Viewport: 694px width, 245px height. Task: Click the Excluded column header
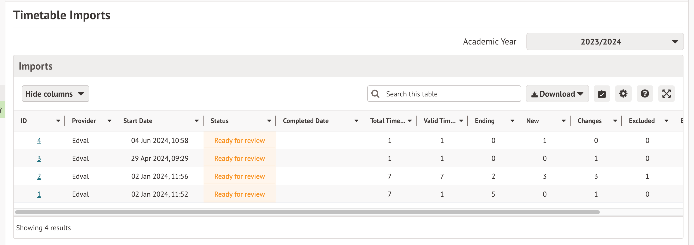[x=641, y=121]
